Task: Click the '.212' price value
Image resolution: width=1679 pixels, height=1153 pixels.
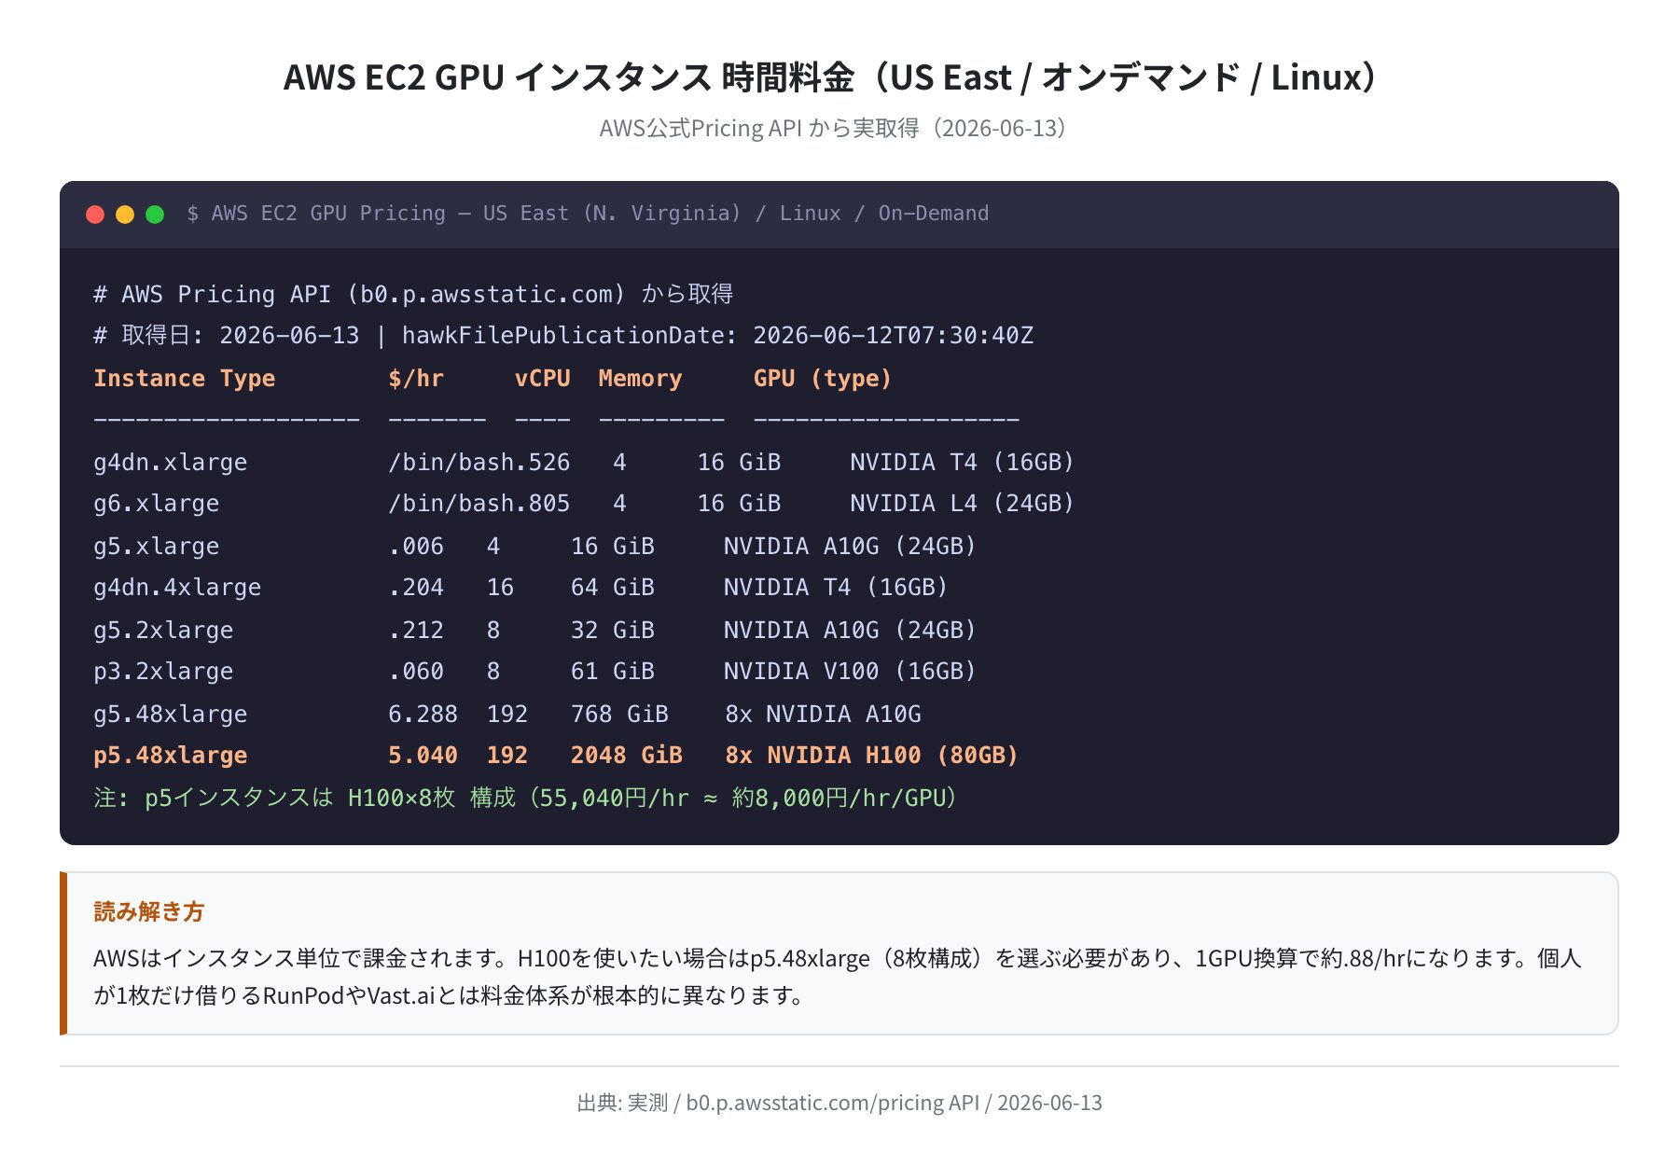Action: pos(416,630)
